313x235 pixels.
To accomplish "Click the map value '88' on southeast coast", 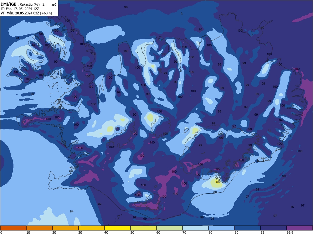I will click(x=215, y=192).
